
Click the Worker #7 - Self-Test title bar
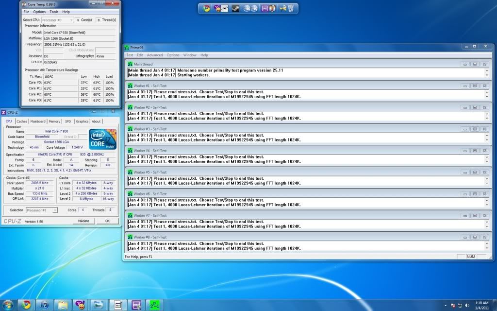(308, 215)
